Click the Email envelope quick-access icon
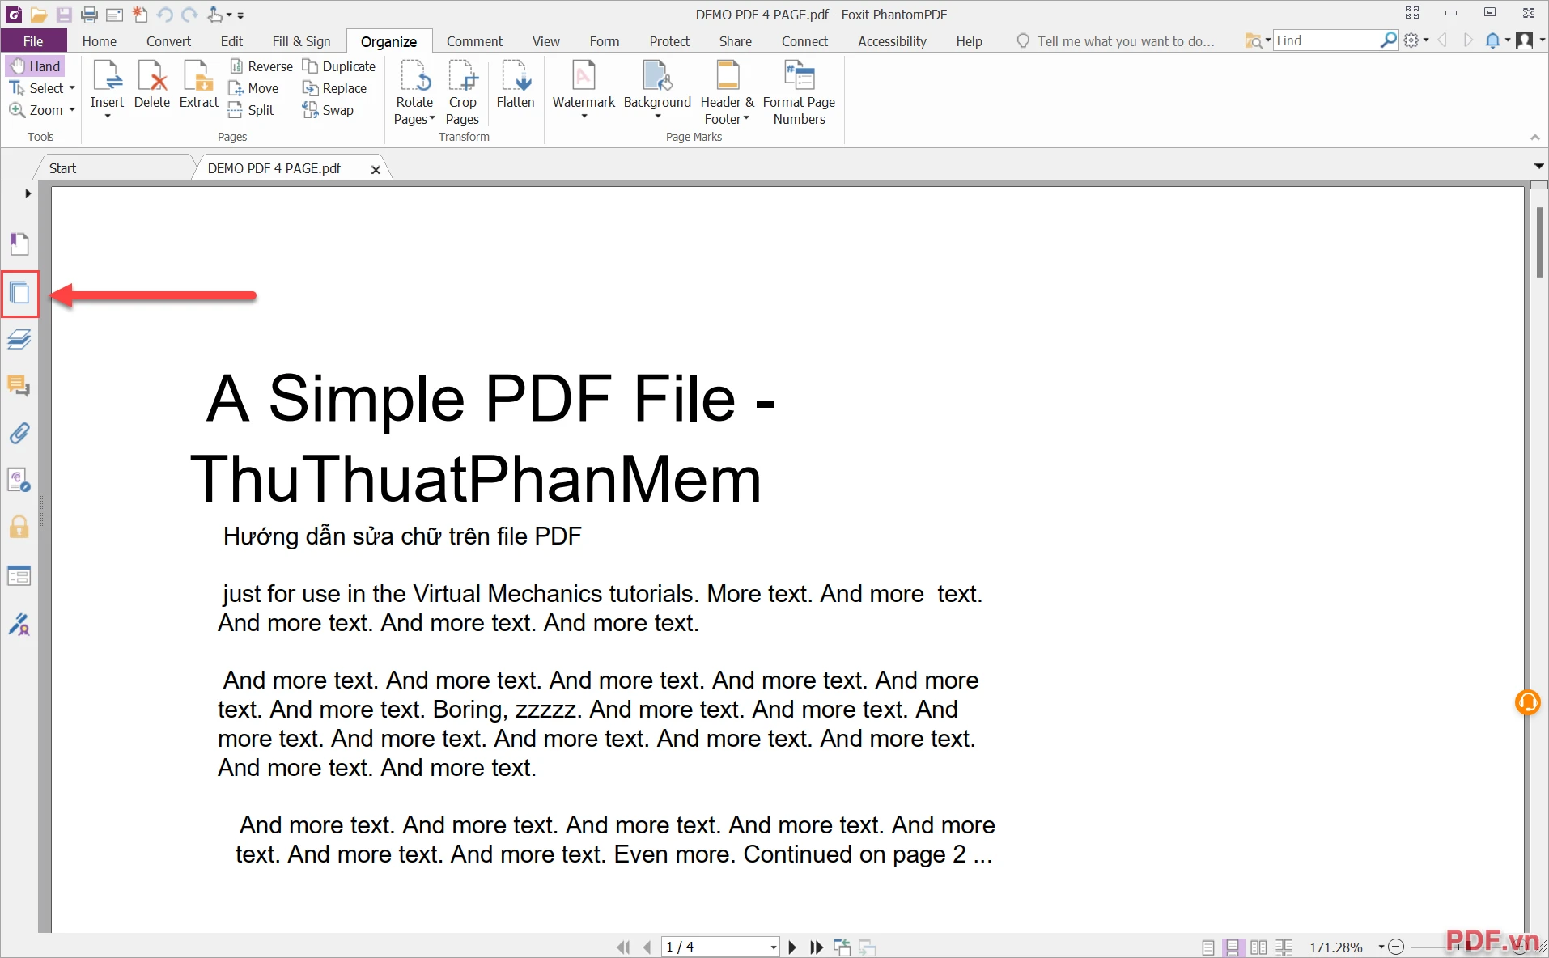Screen dimensions: 1549x958 coord(114,15)
